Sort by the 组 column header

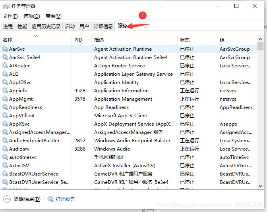tap(237, 40)
